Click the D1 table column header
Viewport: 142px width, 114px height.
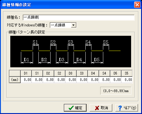pos(26,73)
